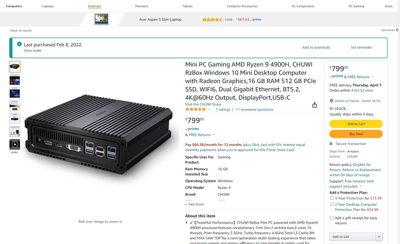
Task: Click the five-star rating icons
Action: click(x=196, y=109)
